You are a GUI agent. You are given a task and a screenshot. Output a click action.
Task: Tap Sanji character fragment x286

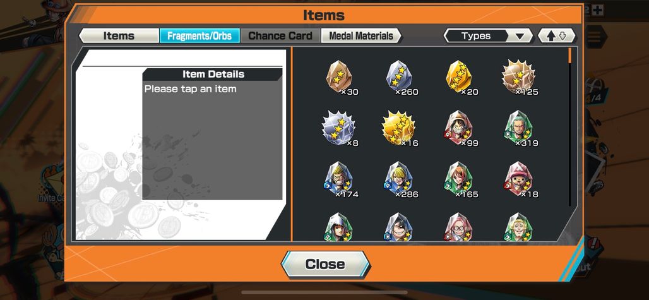(400, 180)
